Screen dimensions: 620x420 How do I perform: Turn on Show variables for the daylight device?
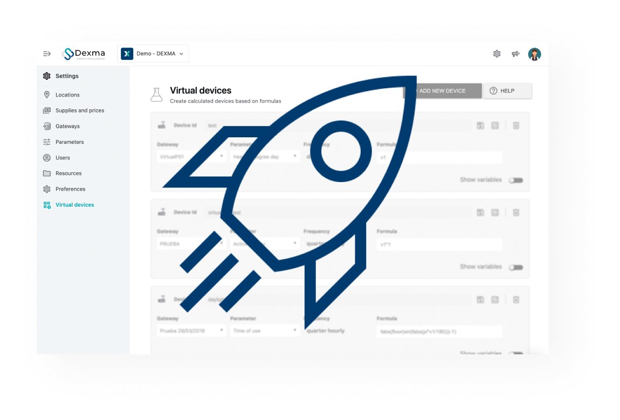coord(516,353)
